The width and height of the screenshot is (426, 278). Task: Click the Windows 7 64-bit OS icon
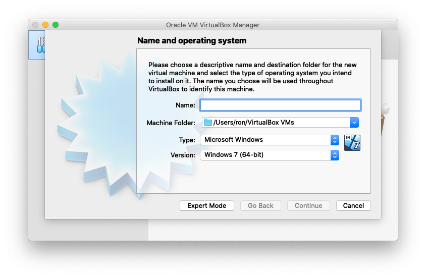click(352, 143)
